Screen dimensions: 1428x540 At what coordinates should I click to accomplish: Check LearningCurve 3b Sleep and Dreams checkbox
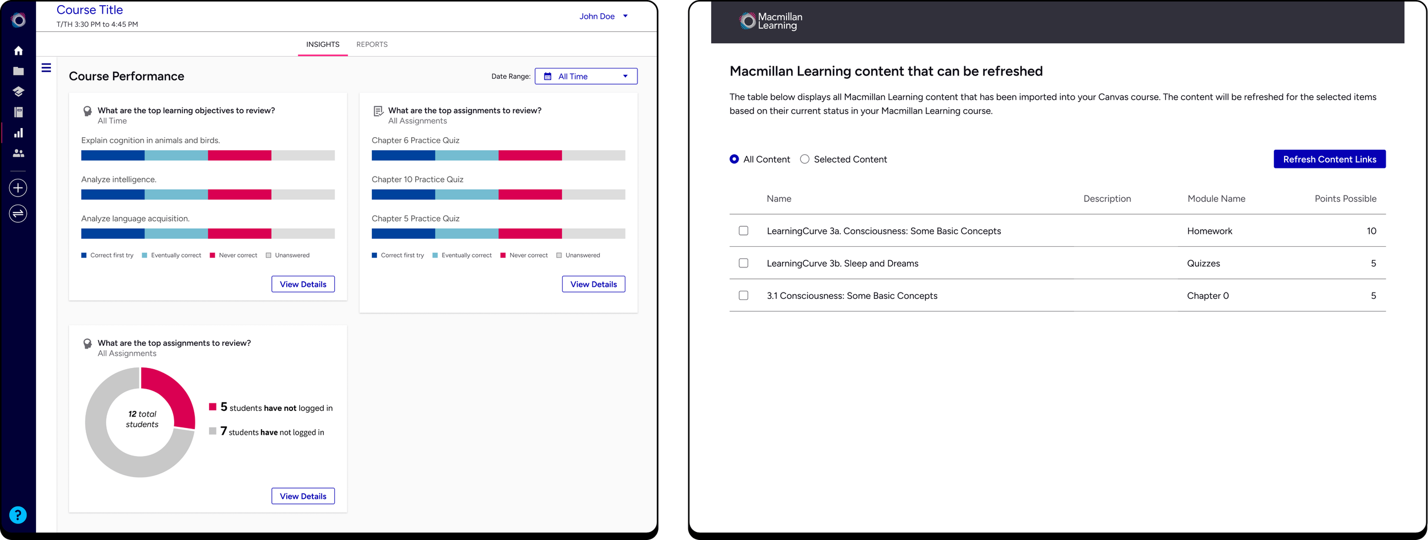tap(743, 263)
